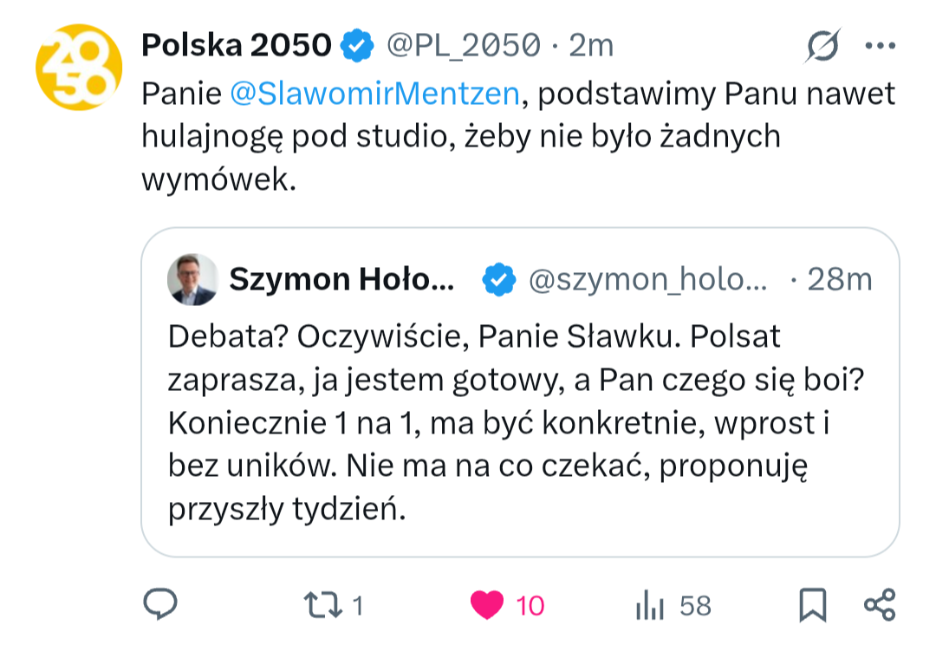Viewport: 936px width, 645px height.
Task: Click the quoted tweet's 28m timestamp
Action: (x=839, y=279)
